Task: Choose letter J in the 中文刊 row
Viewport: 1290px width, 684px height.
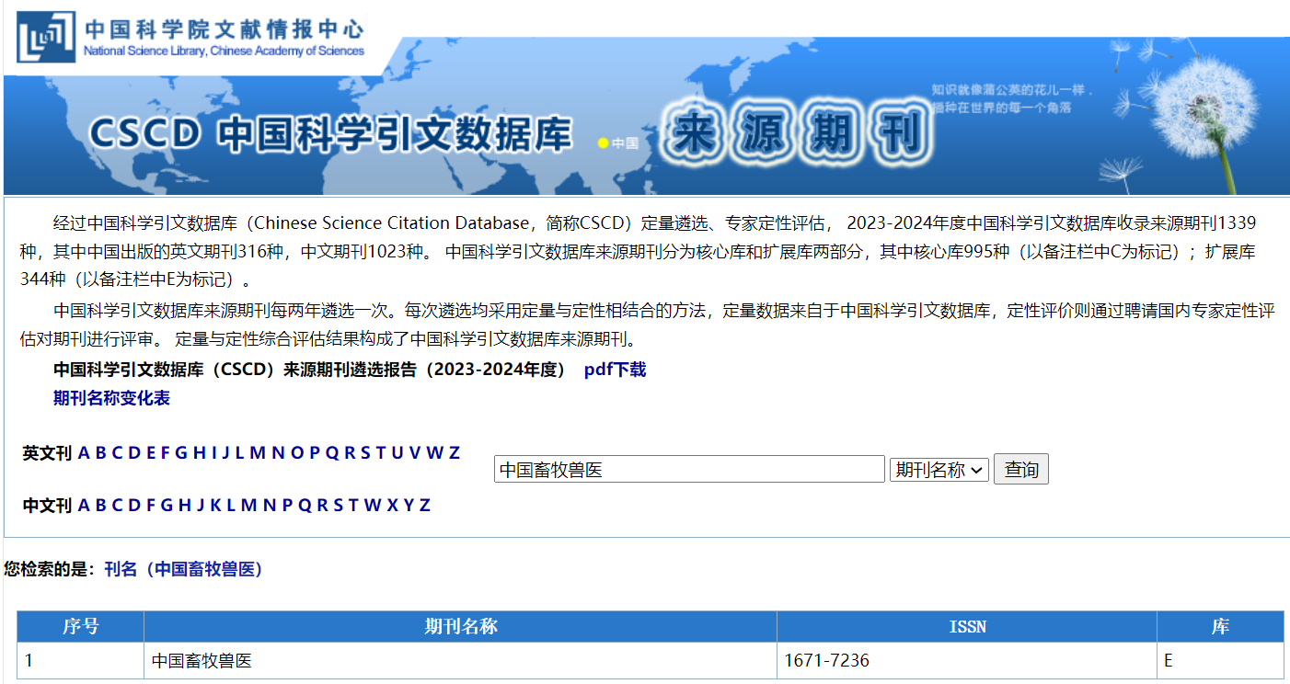Action: pos(201,506)
